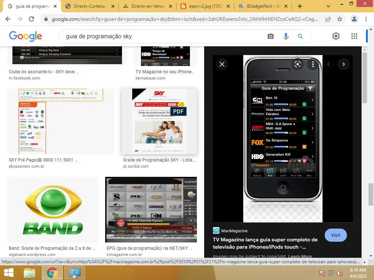Screen dimensions: 374x280
Task: Open the Chrome profile avatar
Action: point(354,19)
